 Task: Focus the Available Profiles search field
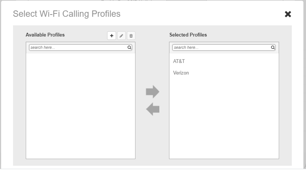[x=78, y=48]
